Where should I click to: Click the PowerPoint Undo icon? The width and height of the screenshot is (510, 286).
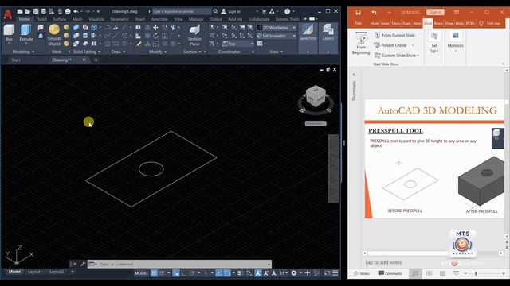pos(374,13)
